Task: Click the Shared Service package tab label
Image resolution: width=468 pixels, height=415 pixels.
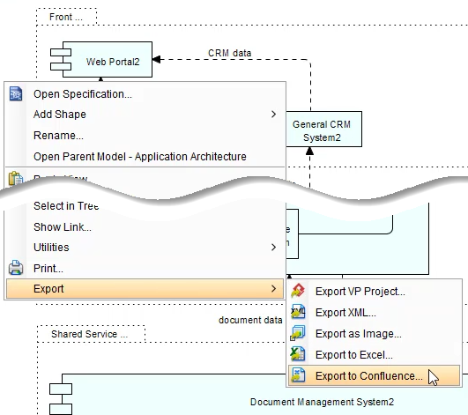Action: pos(91,334)
